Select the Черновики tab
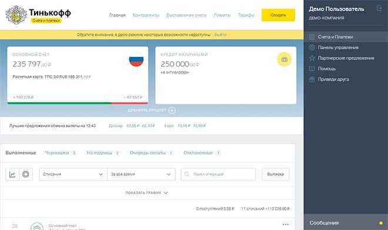The image size is (388, 230). (x=61, y=153)
